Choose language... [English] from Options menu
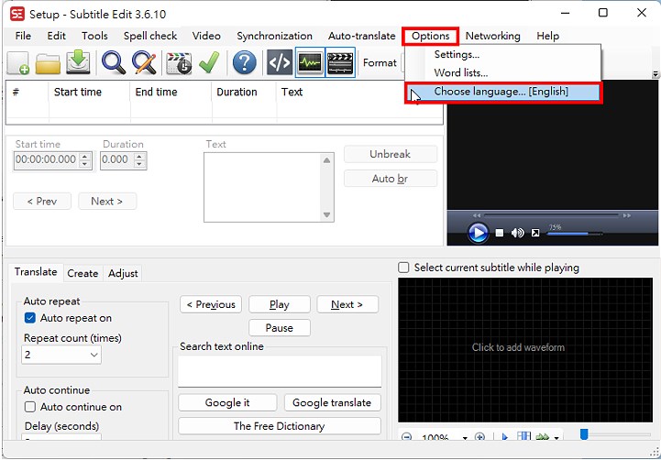This screenshot has height=460, width=661. click(x=501, y=92)
